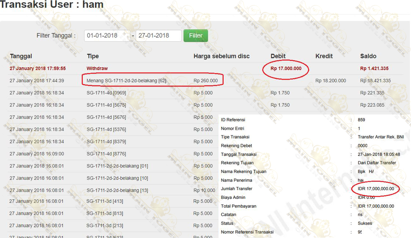This screenshot has height=238, width=411.
Task: Click the Debit column header
Action: pyautogui.click(x=278, y=56)
